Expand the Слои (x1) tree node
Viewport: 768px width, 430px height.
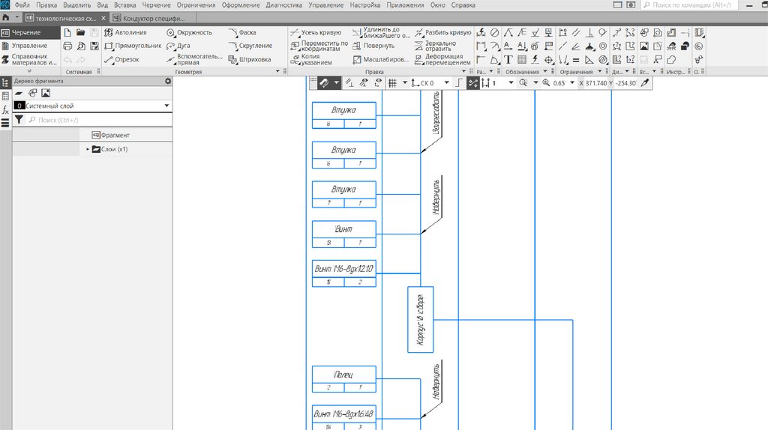click(88, 149)
